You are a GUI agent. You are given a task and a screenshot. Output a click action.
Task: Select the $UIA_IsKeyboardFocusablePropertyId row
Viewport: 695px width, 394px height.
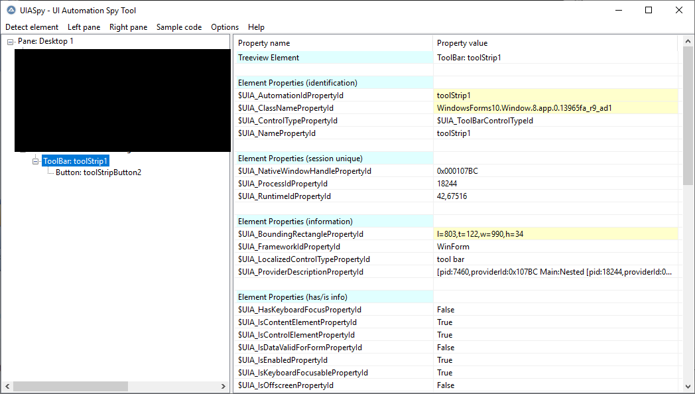[x=456, y=373]
